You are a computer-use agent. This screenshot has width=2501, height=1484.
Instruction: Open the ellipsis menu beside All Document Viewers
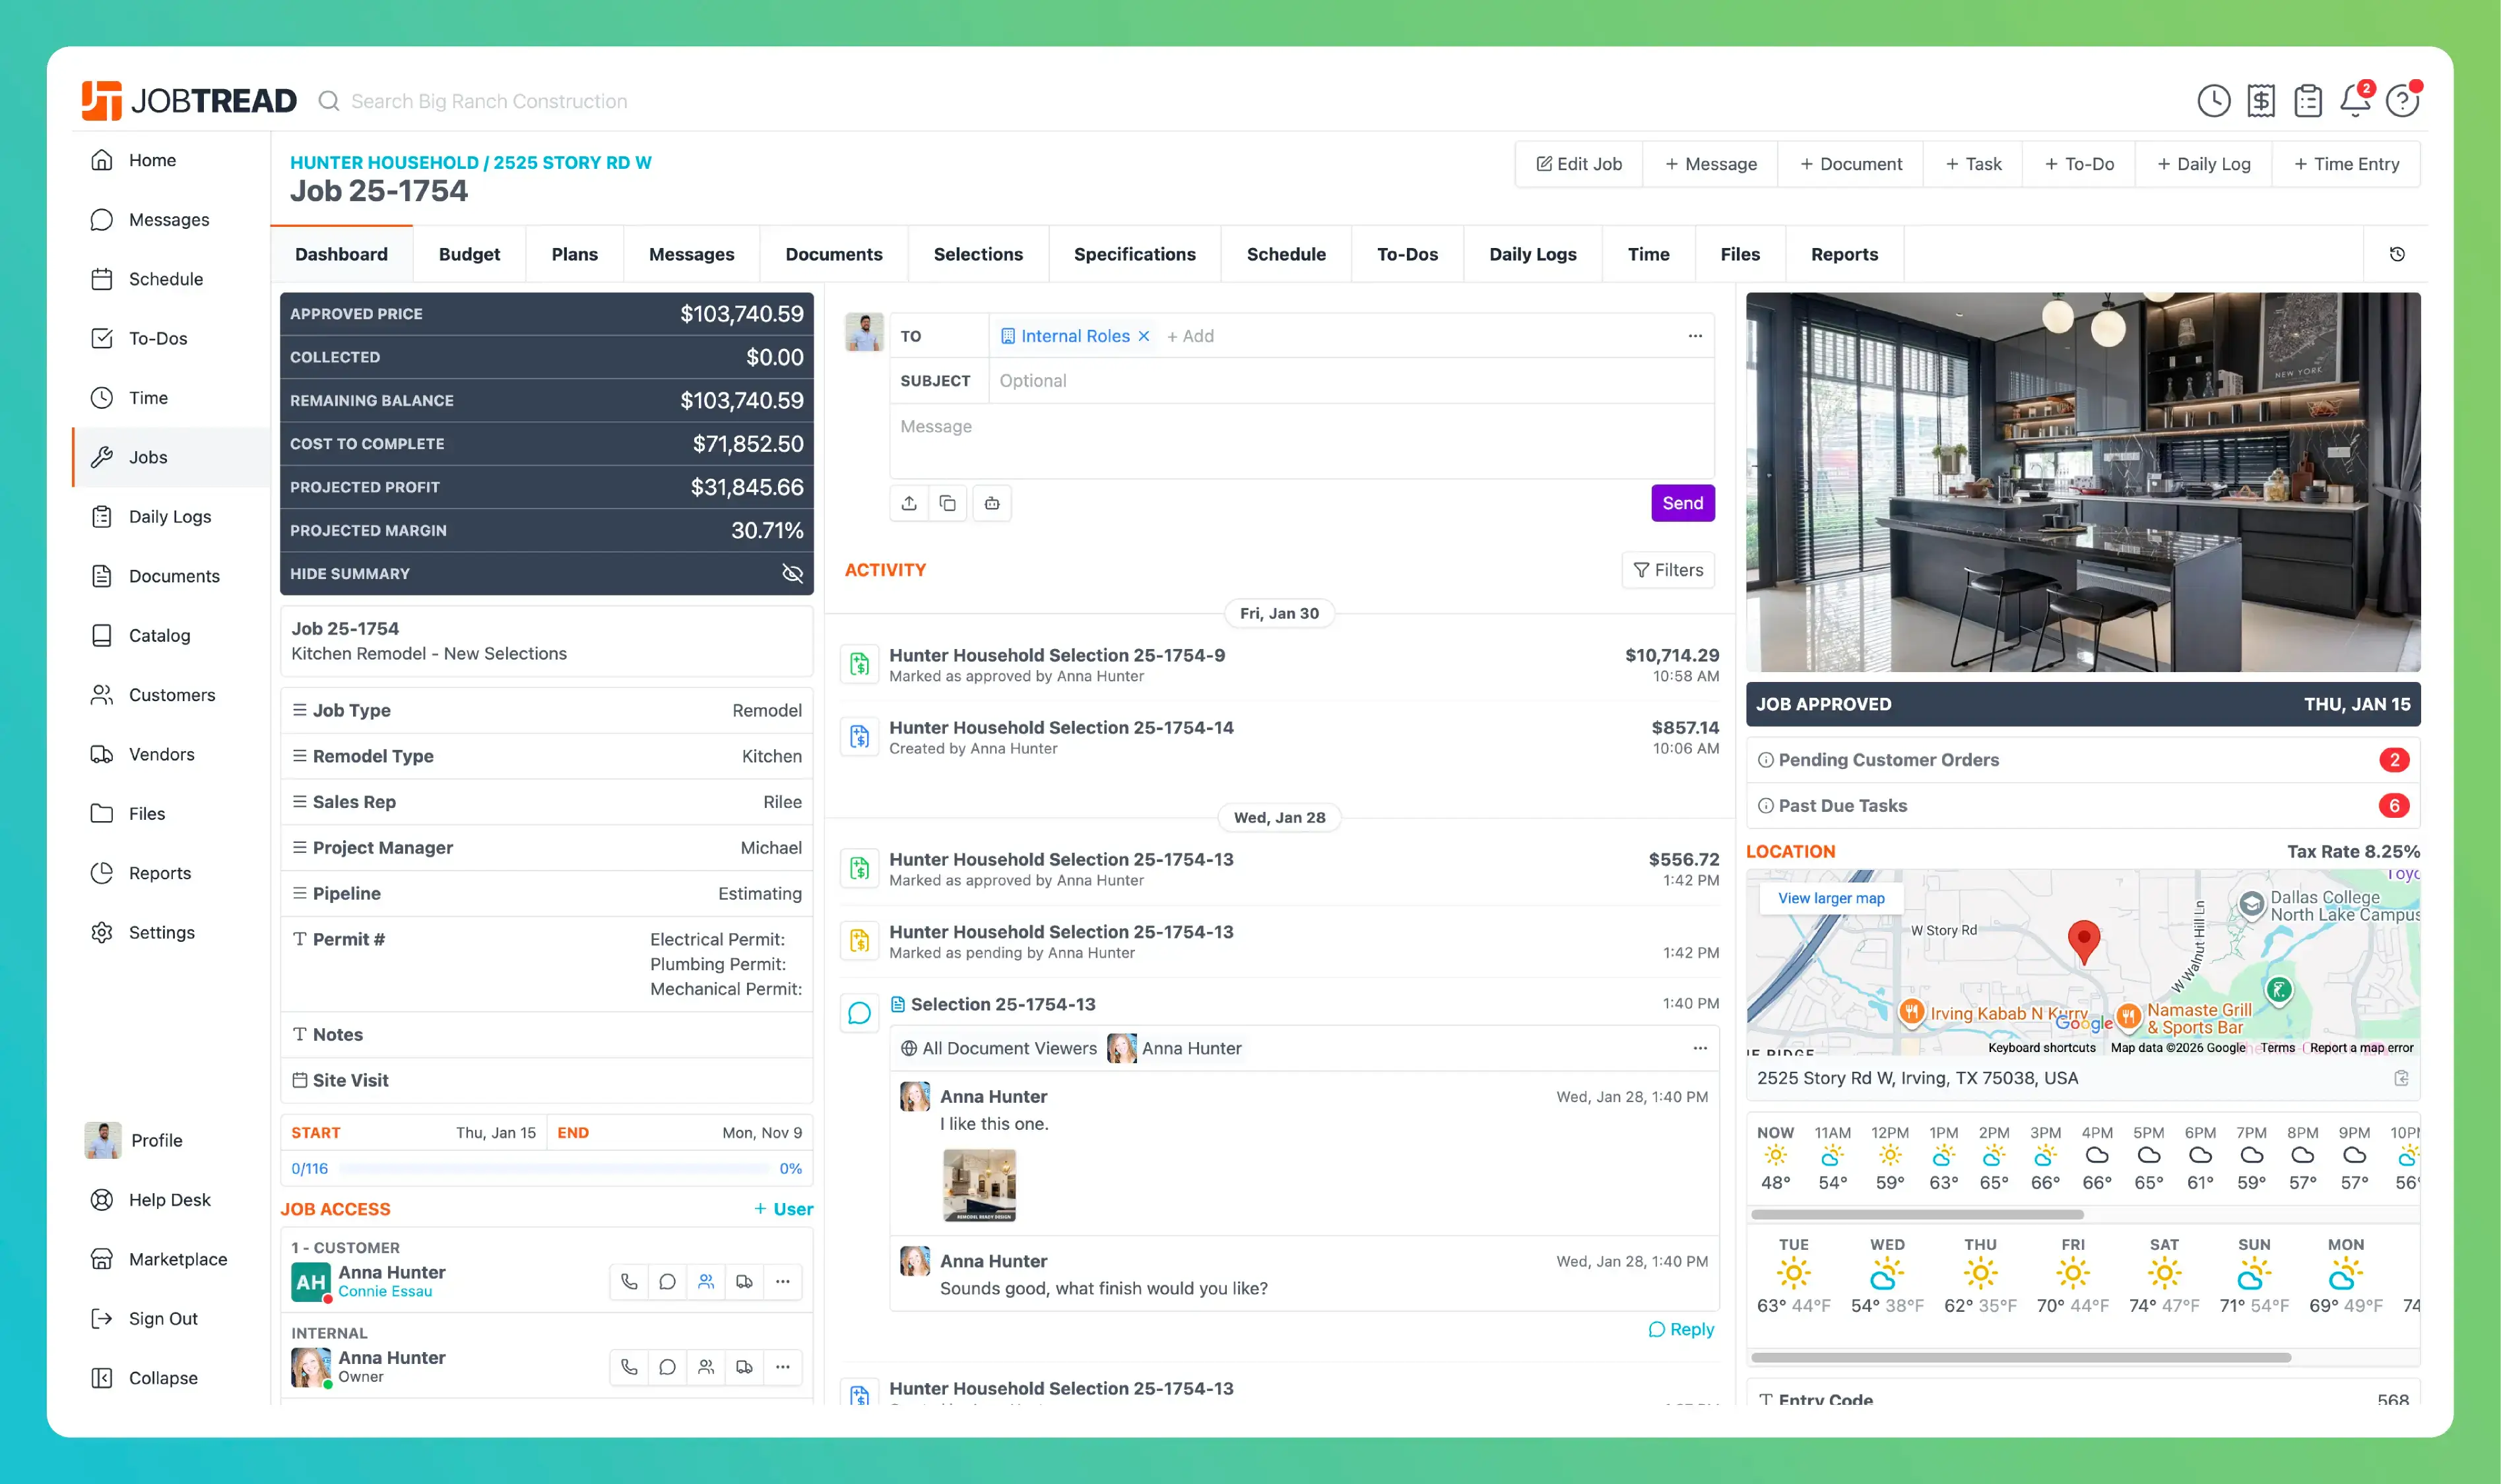click(x=1700, y=1048)
